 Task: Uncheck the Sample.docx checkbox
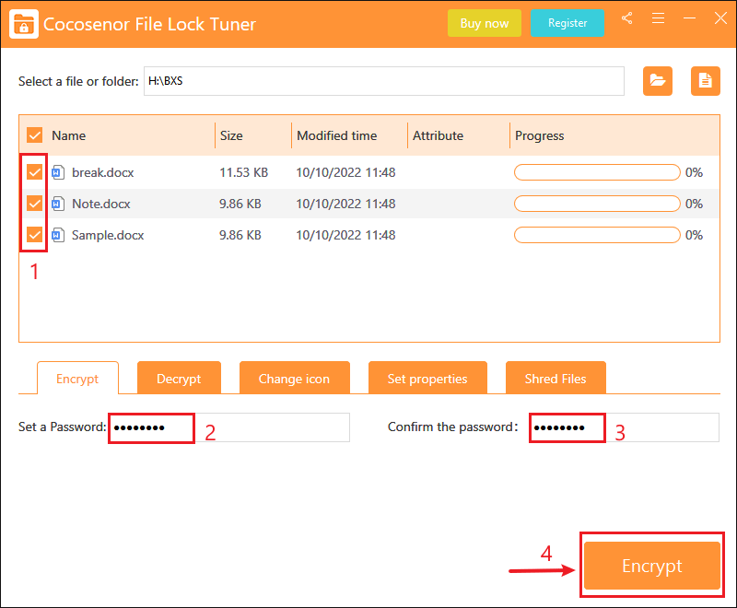point(34,235)
